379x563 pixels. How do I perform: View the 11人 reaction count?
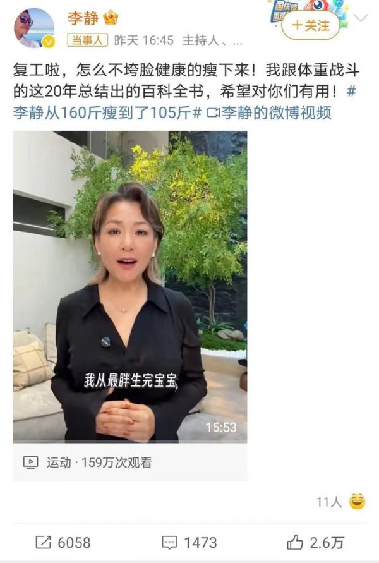click(x=328, y=502)
